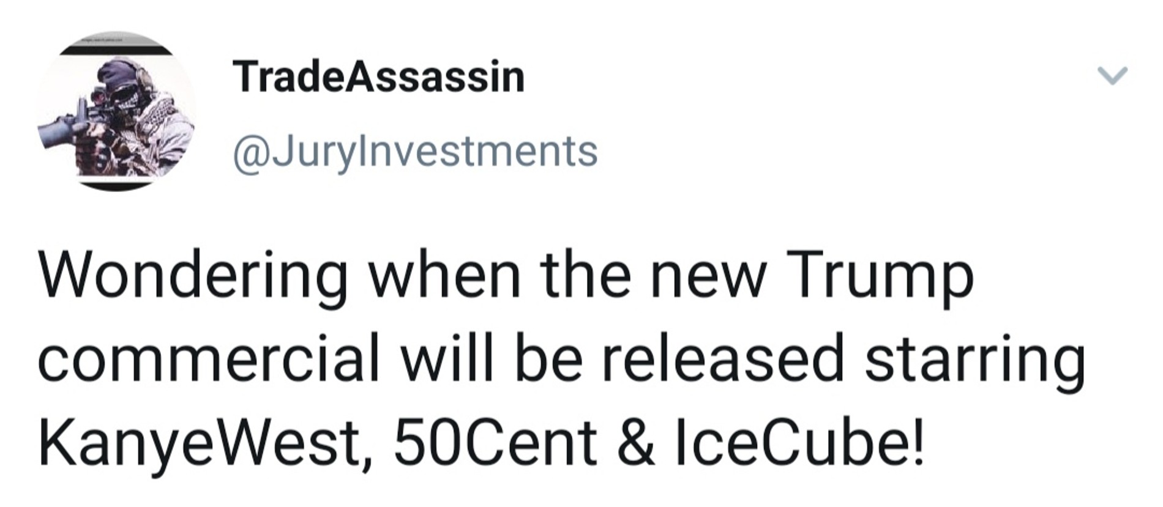Open the TradeAssassin display name
This screenshot has height=507, width=1163.
click(x=378, y=78)
